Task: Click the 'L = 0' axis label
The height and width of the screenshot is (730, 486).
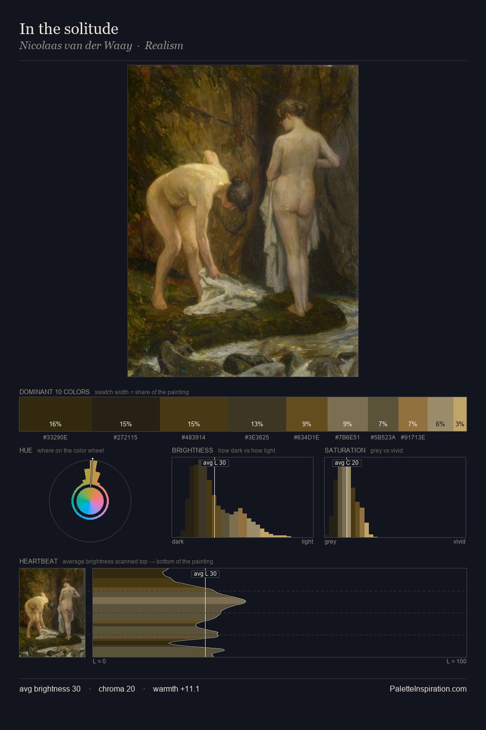Action: click(x=99, y=661)
